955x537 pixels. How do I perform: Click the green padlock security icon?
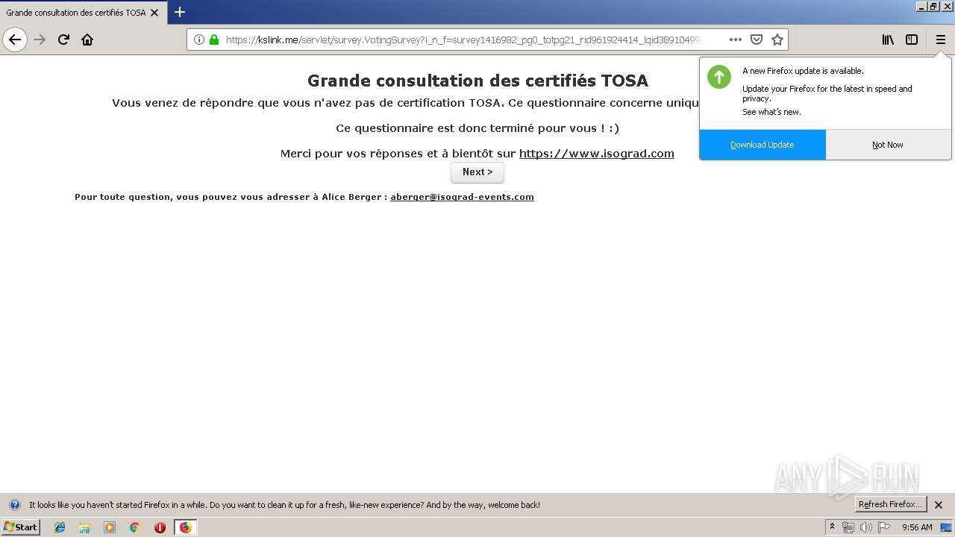coord(214,40)
